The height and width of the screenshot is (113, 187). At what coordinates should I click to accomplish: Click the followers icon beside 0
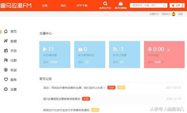point(80,49)
